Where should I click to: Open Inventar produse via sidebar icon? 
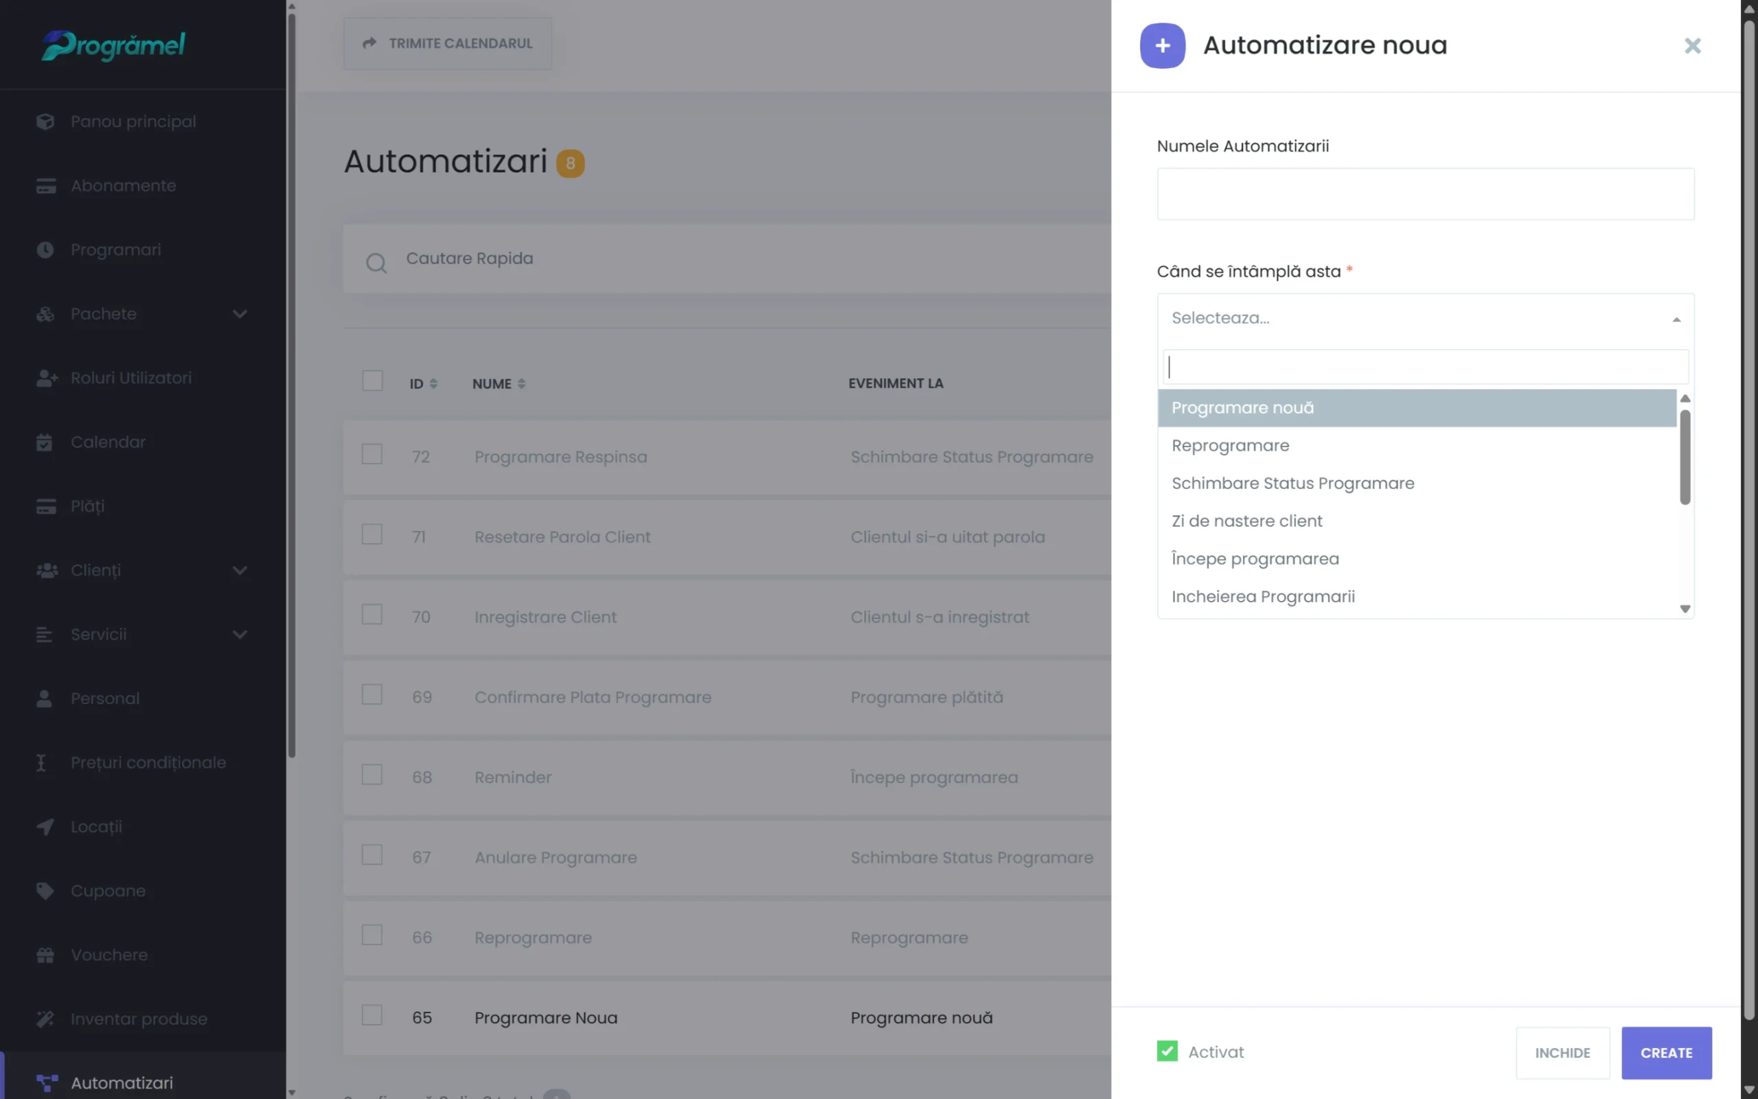tap(45, 1019)
